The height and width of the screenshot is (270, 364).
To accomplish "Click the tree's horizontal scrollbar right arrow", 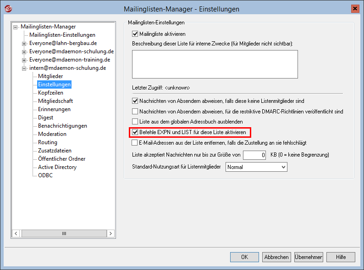I will pos(111,233).
